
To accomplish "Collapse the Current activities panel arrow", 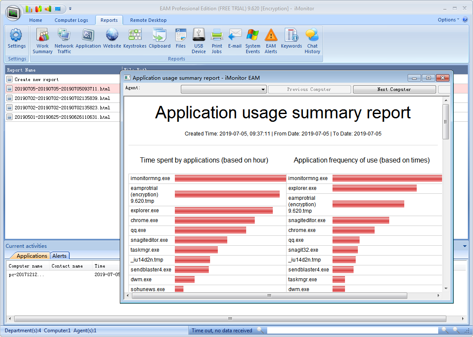I will pos(464,246).
